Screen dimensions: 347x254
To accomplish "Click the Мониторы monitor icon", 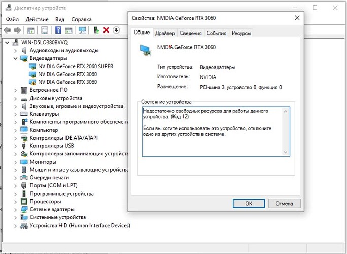I will [x=24, y=162].
